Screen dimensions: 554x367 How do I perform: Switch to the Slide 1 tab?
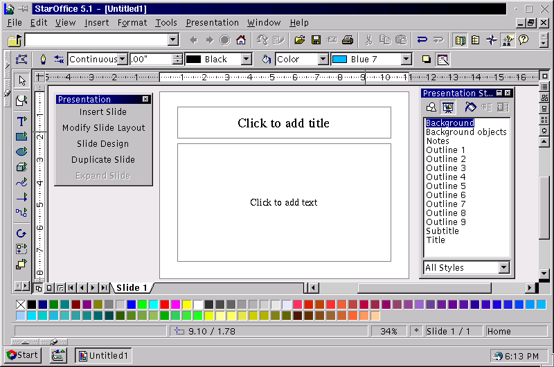coord(132,287)
